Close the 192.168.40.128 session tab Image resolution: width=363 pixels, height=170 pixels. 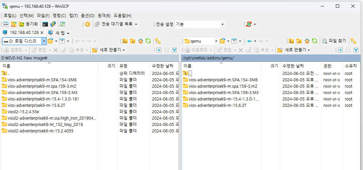click(x=42, y=33)
